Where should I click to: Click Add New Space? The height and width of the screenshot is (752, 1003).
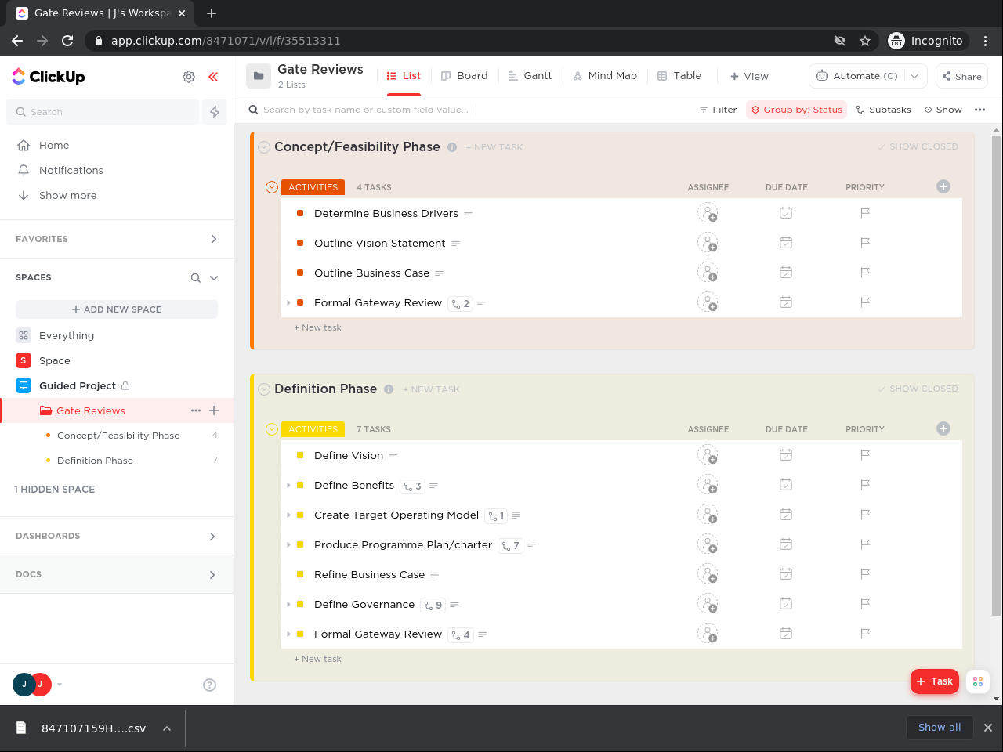(x=117, y=309)
